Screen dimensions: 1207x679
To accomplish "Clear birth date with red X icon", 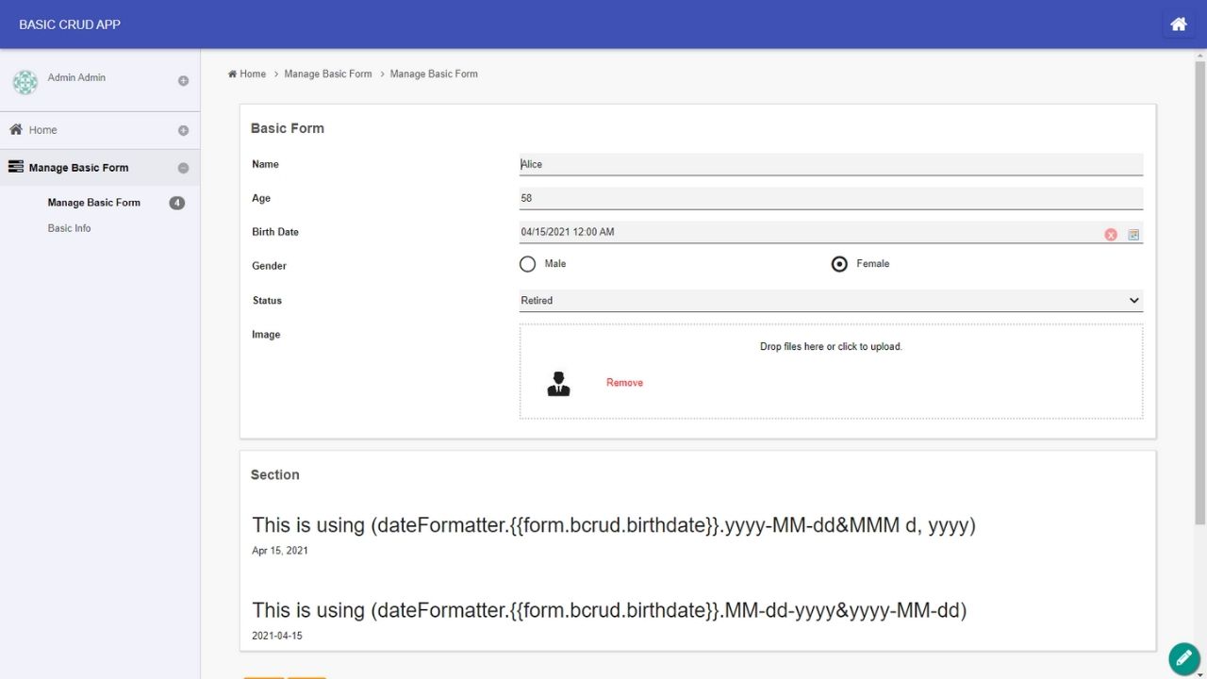I will [1111, 235].
